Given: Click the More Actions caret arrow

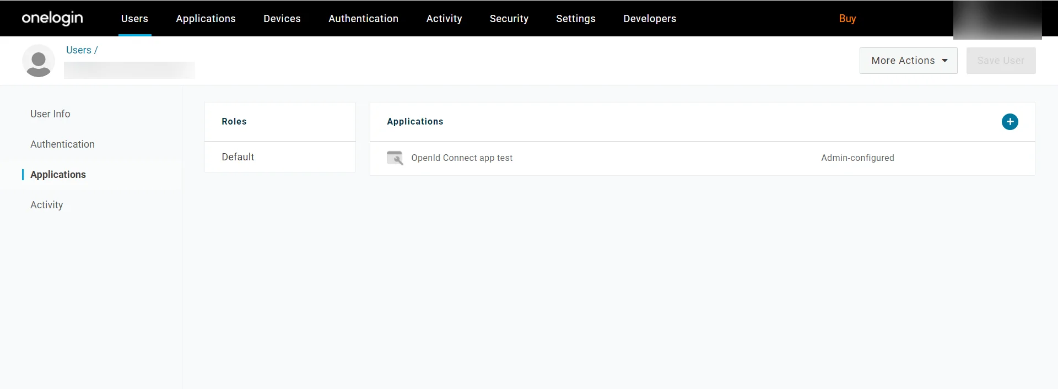Looking at the screenshot, I should point(944,61).
